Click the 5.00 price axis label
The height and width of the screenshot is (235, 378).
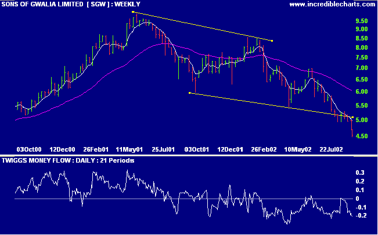[362, 120]
